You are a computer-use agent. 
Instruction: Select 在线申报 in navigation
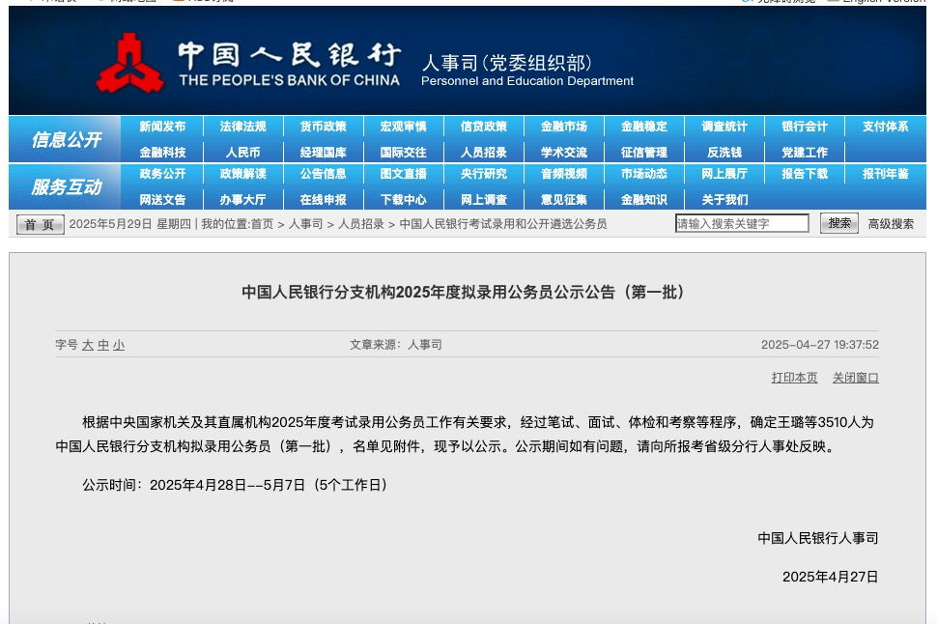coord(324,200)
